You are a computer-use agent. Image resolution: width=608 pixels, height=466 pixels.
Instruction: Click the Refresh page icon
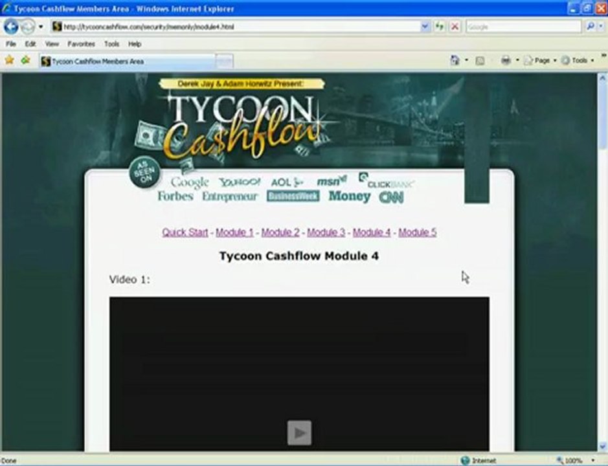point(439,27)
